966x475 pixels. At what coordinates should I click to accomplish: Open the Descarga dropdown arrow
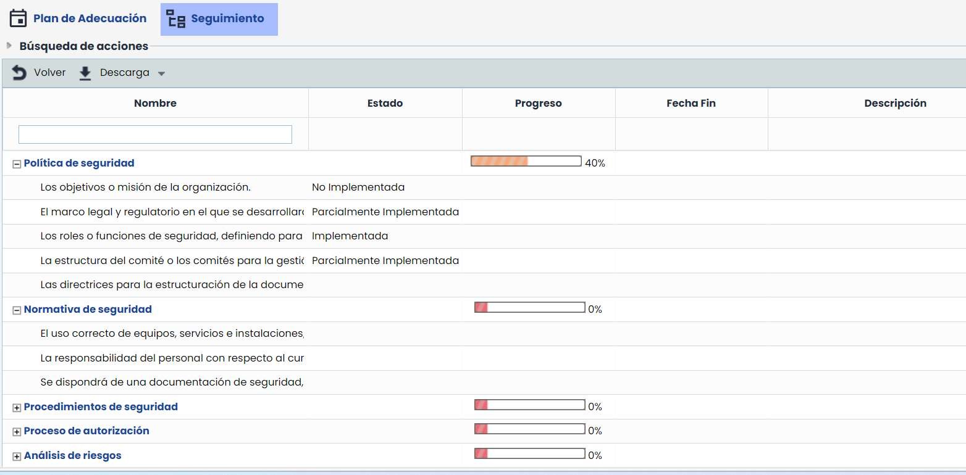click(161, 73)
